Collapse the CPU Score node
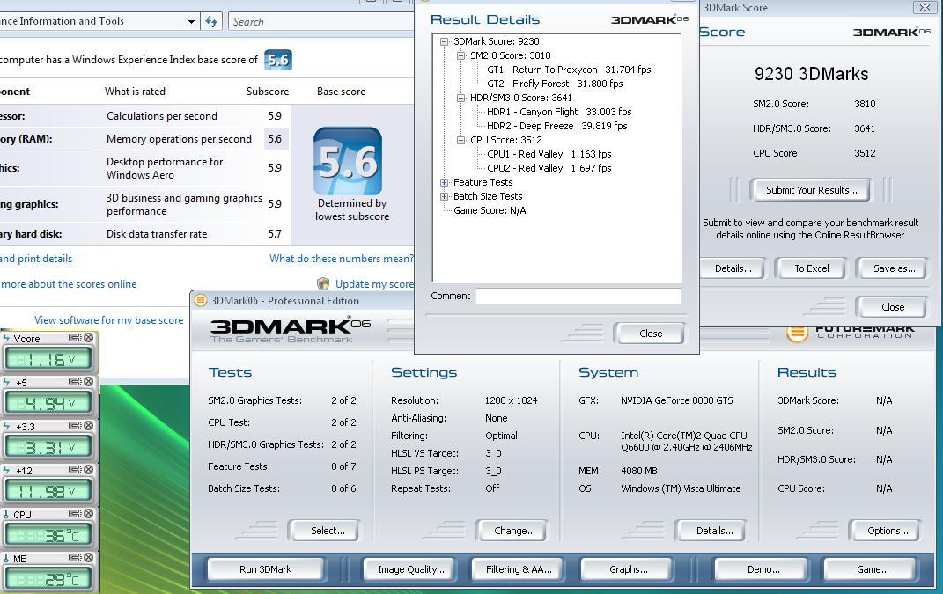943x594 pixels. [x=461, y=140]
